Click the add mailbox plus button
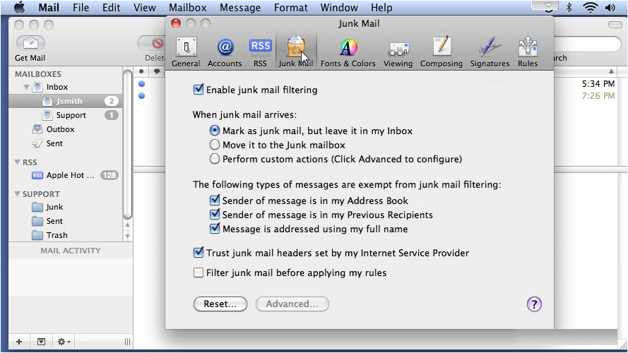The height and width of the screenshot is (353, 628). [x=19, y=342]
